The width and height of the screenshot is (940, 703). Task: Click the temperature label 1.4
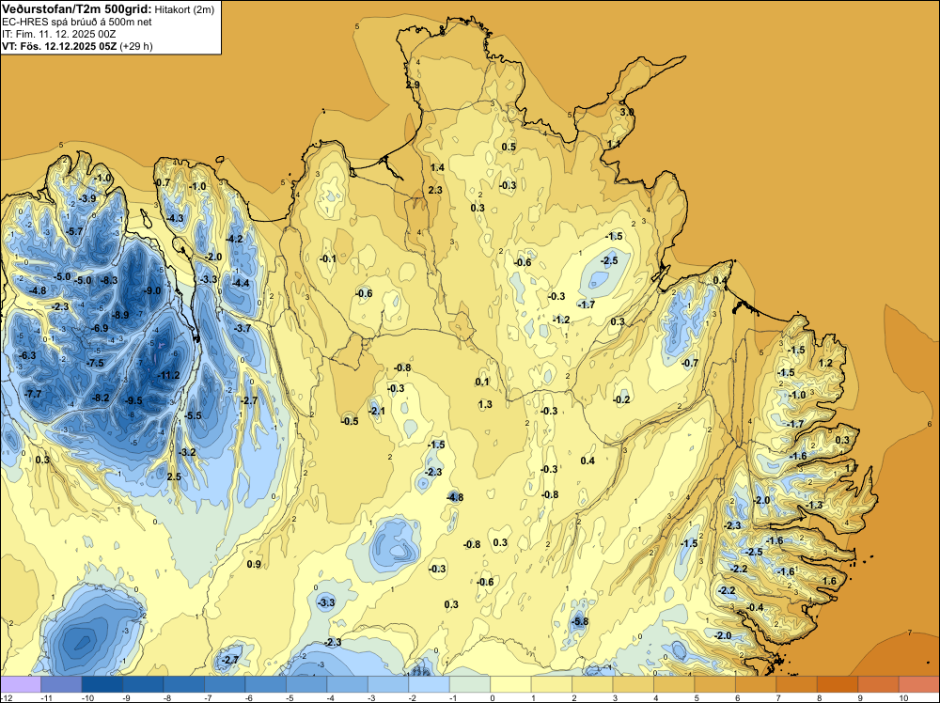(x=437, y=167)
